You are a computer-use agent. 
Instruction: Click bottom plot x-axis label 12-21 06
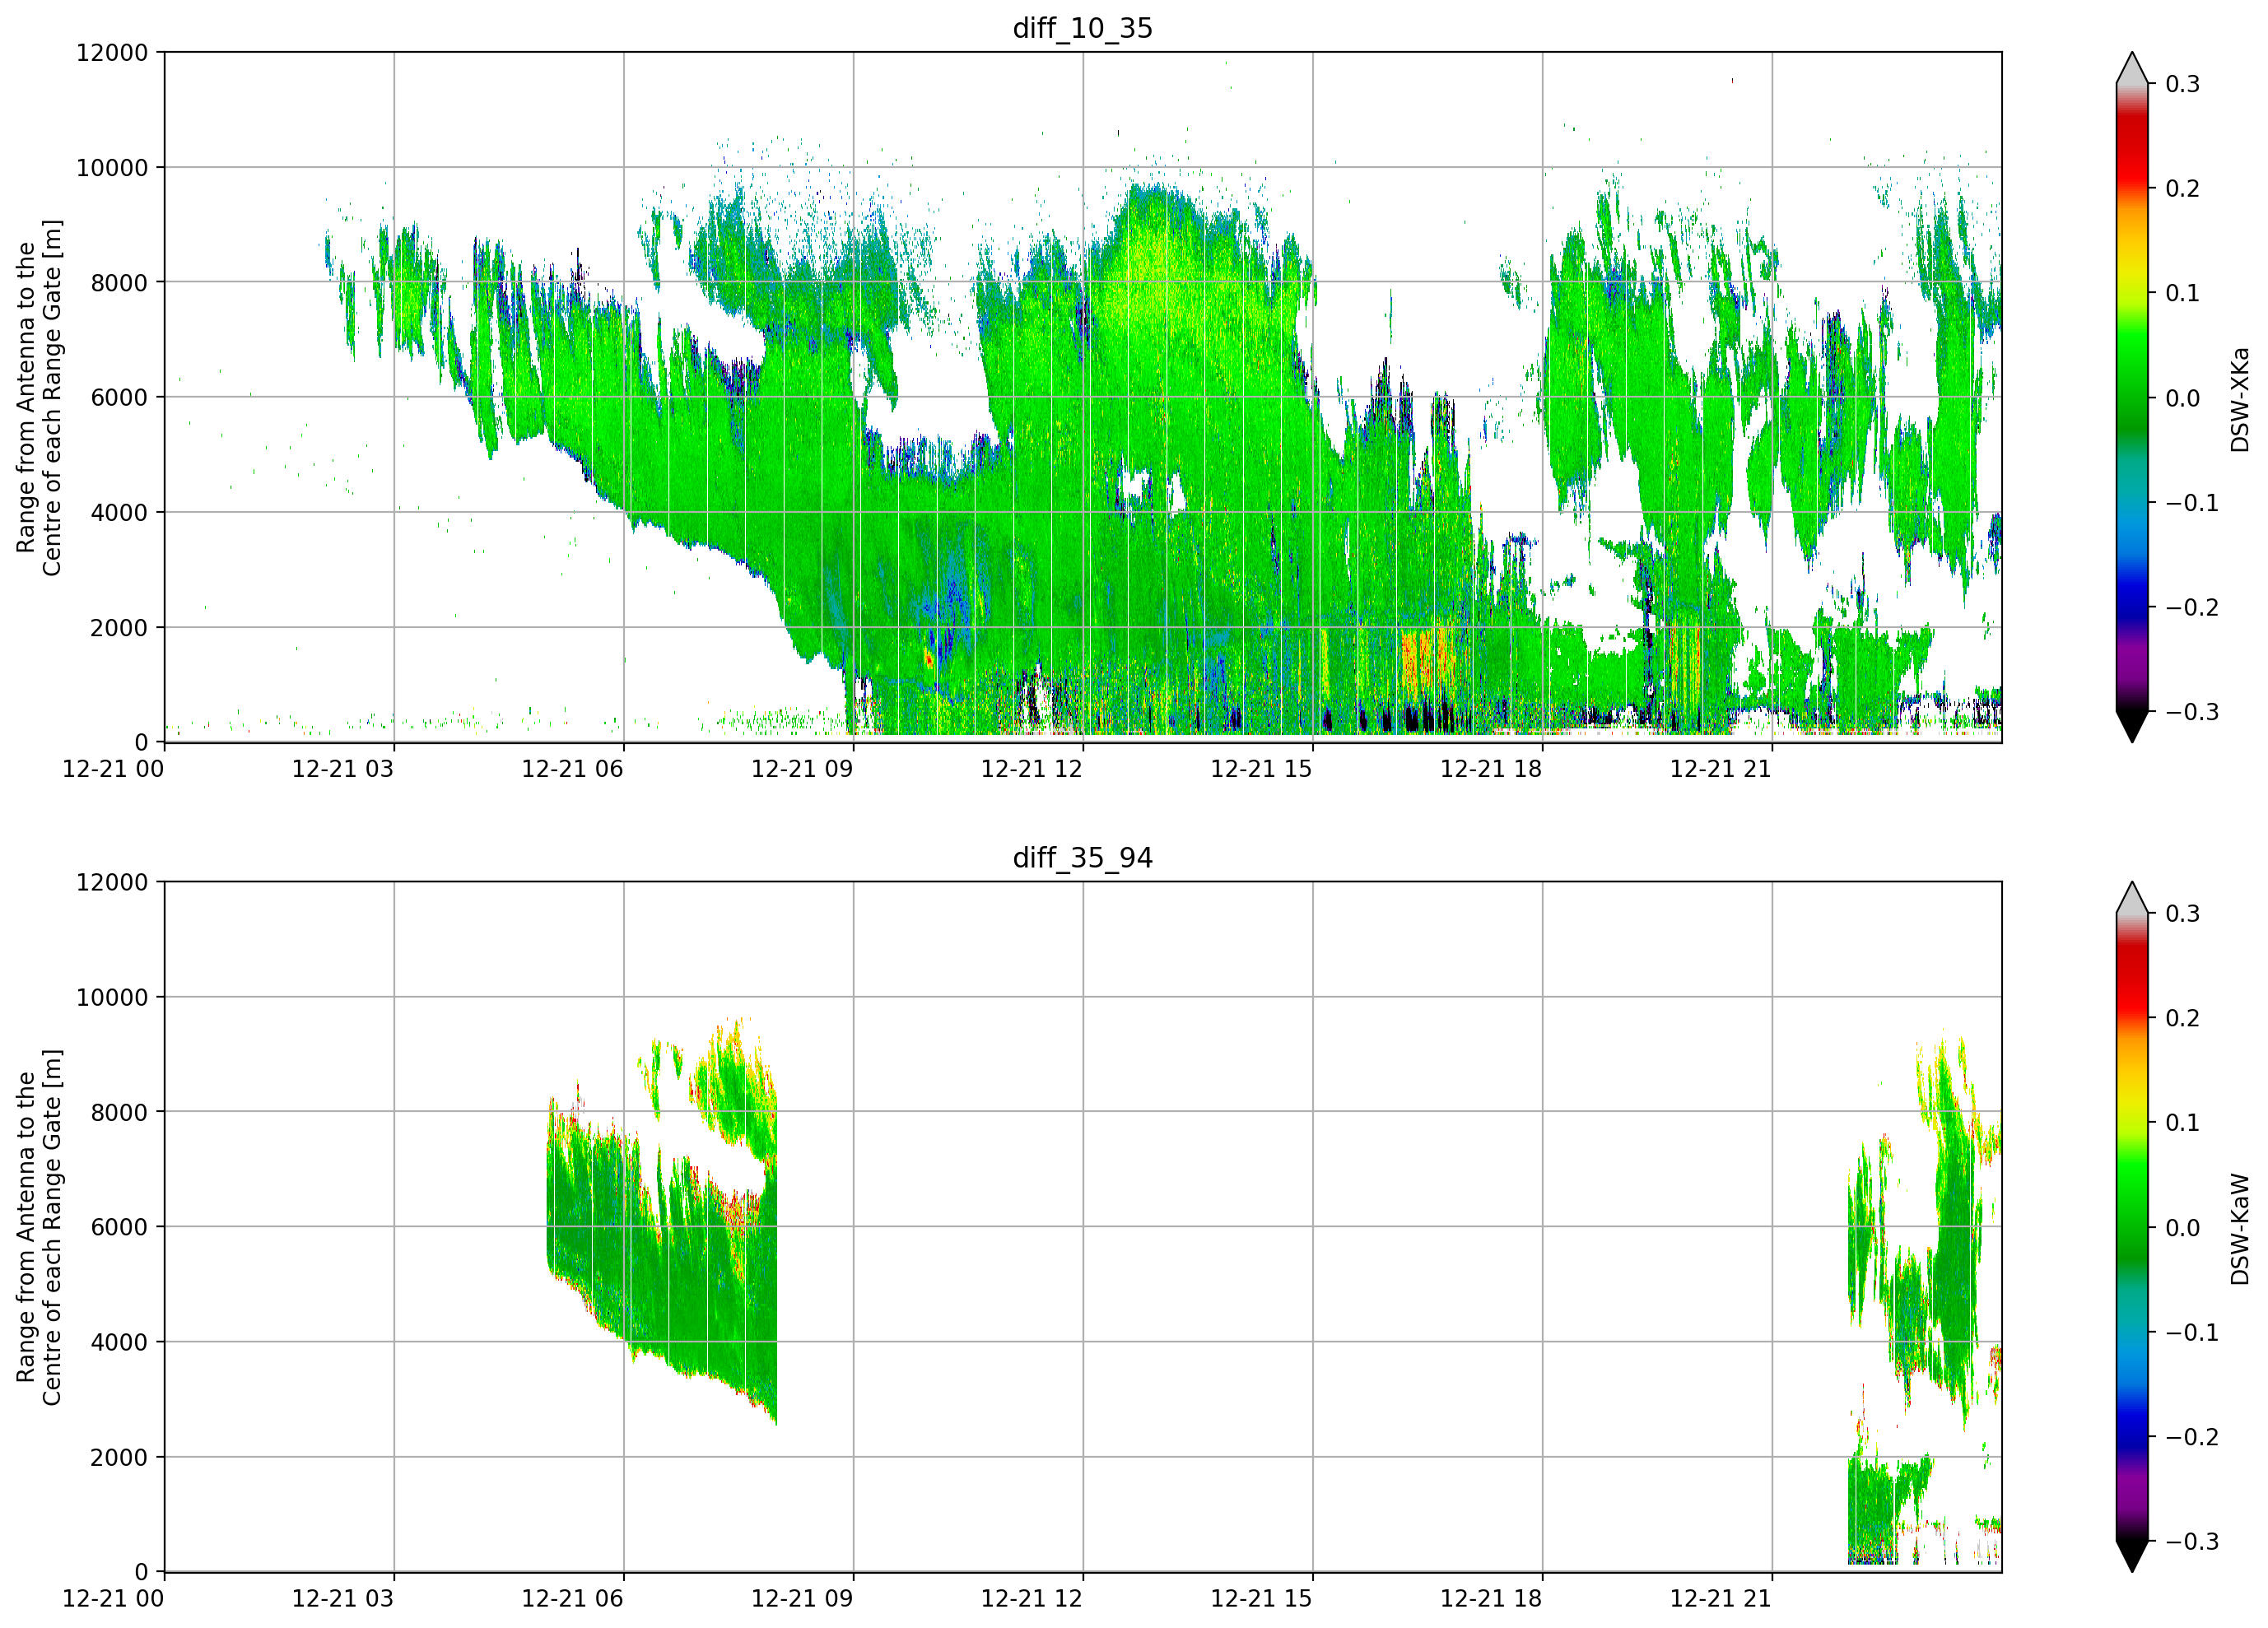(x=572, y=1598)
